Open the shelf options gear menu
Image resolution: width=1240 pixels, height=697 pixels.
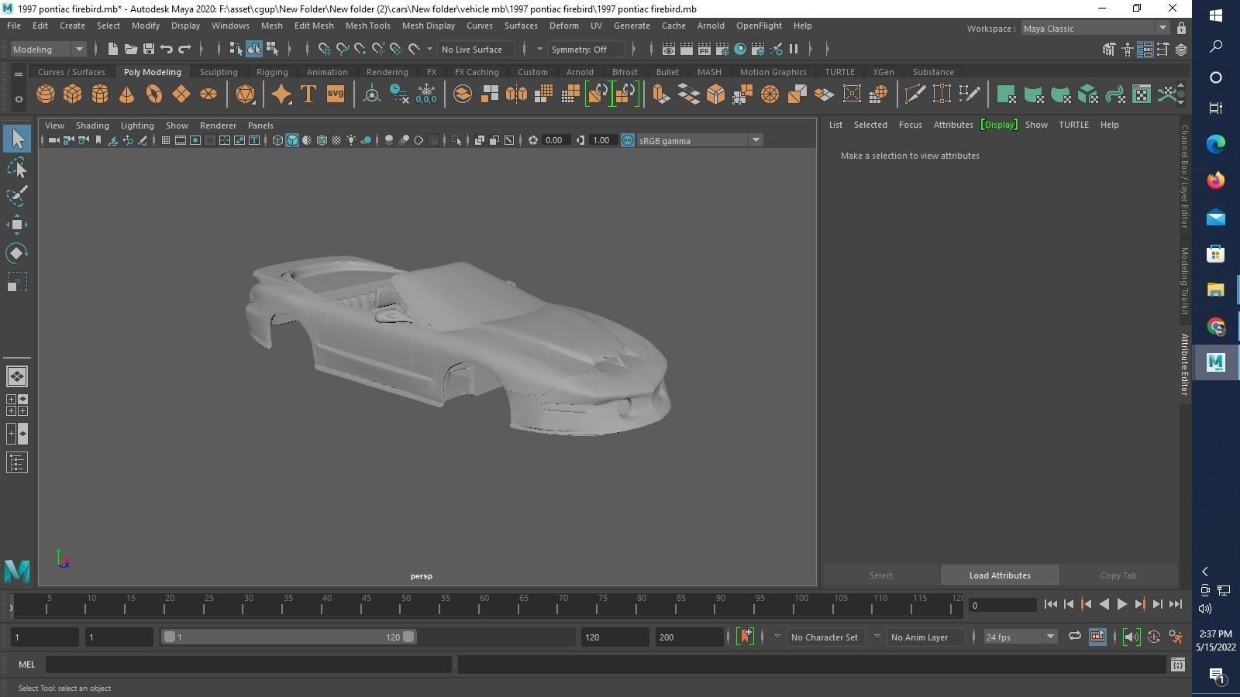pyautogui.click(x=19, y=99)
